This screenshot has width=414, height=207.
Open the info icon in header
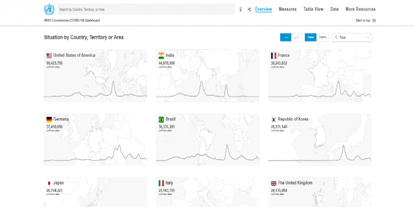pyautogui.click(x=241, y=9)
